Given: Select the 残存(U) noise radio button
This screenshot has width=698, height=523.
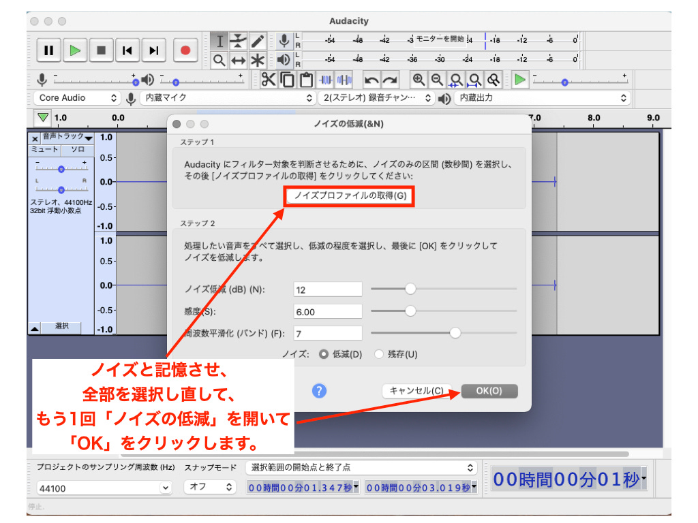Looking at the screenshot, I should [379, 354].
